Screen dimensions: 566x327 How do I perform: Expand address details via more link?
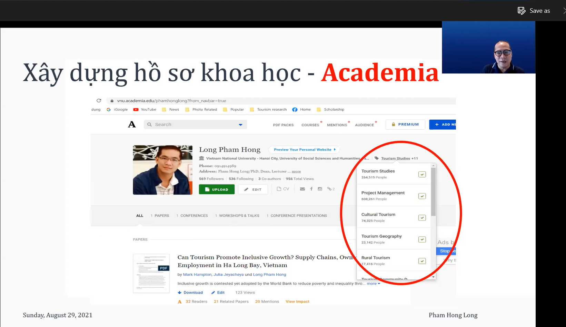tap(296, 171)
